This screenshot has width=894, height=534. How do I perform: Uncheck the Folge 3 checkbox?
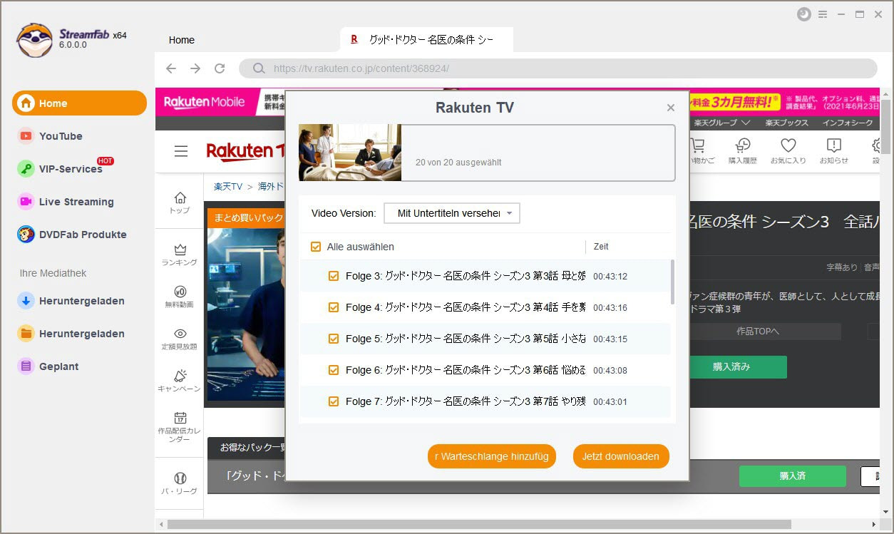333,276
